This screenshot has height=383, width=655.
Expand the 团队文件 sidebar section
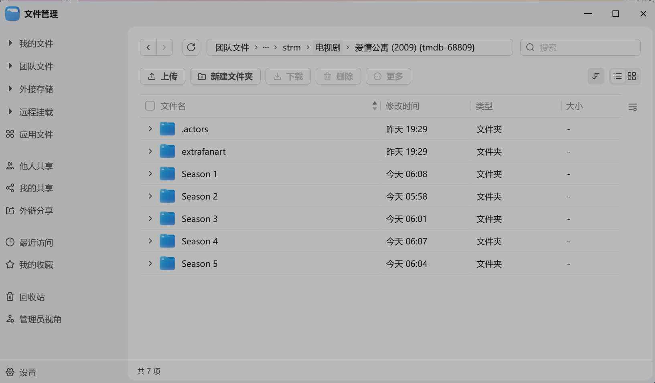(10, 66)
